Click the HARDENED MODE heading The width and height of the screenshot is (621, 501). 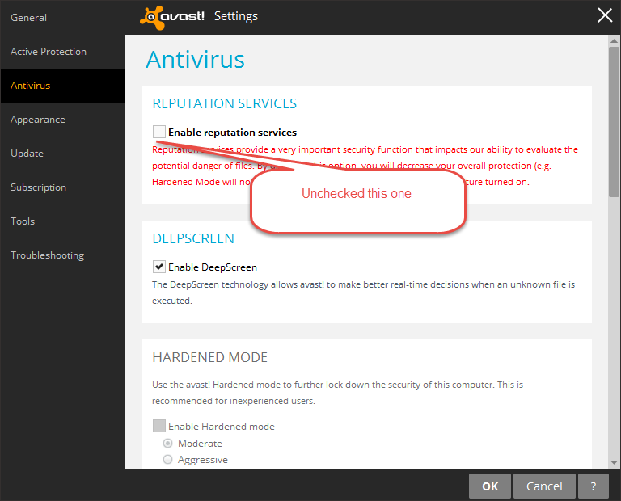(x=210, y=357)
